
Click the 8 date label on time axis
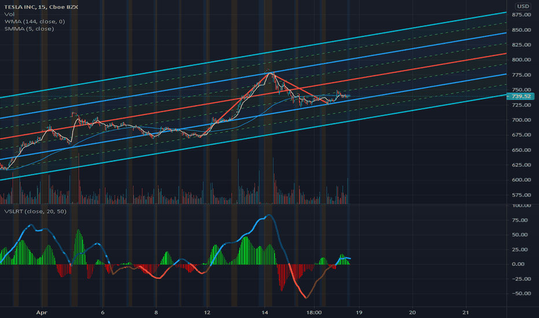point(156,312)
